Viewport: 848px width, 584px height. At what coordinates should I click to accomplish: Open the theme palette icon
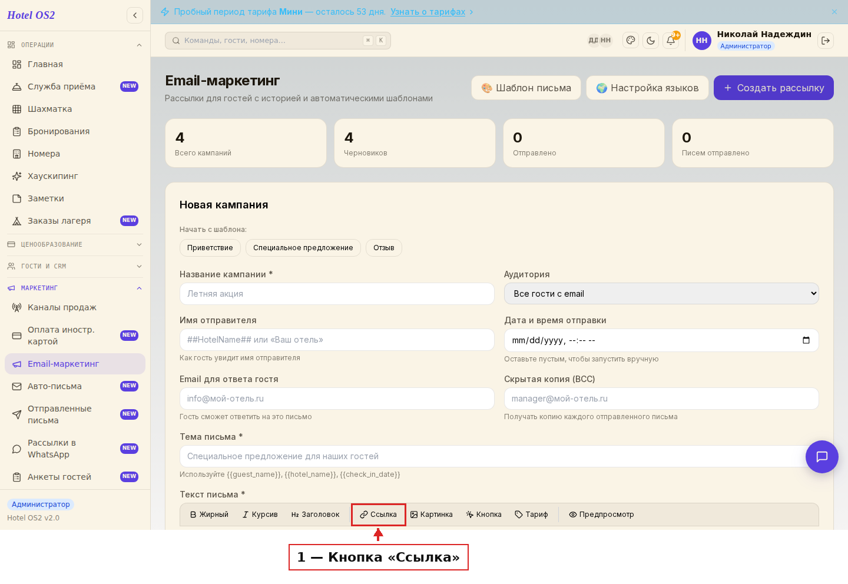(x=631, y=41)
